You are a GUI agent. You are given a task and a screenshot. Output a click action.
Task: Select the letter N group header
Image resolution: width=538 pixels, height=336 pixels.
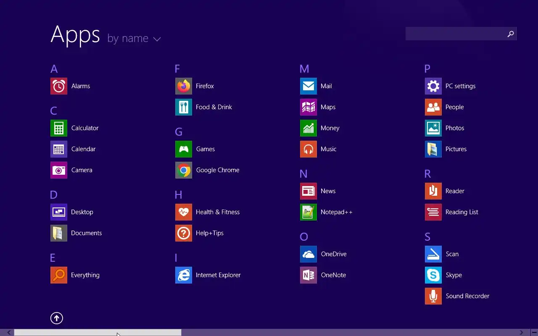303,174
